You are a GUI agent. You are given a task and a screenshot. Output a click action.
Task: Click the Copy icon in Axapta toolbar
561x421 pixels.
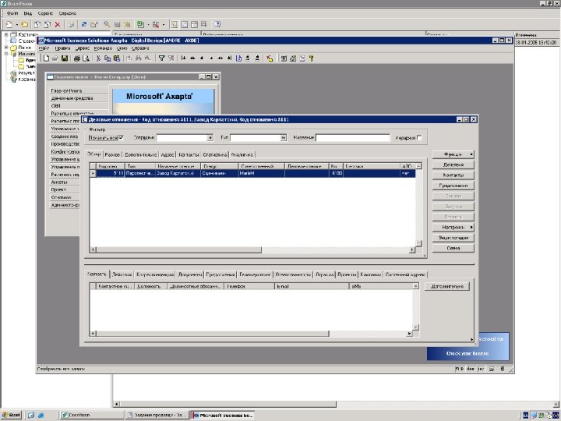pos(108,58)
